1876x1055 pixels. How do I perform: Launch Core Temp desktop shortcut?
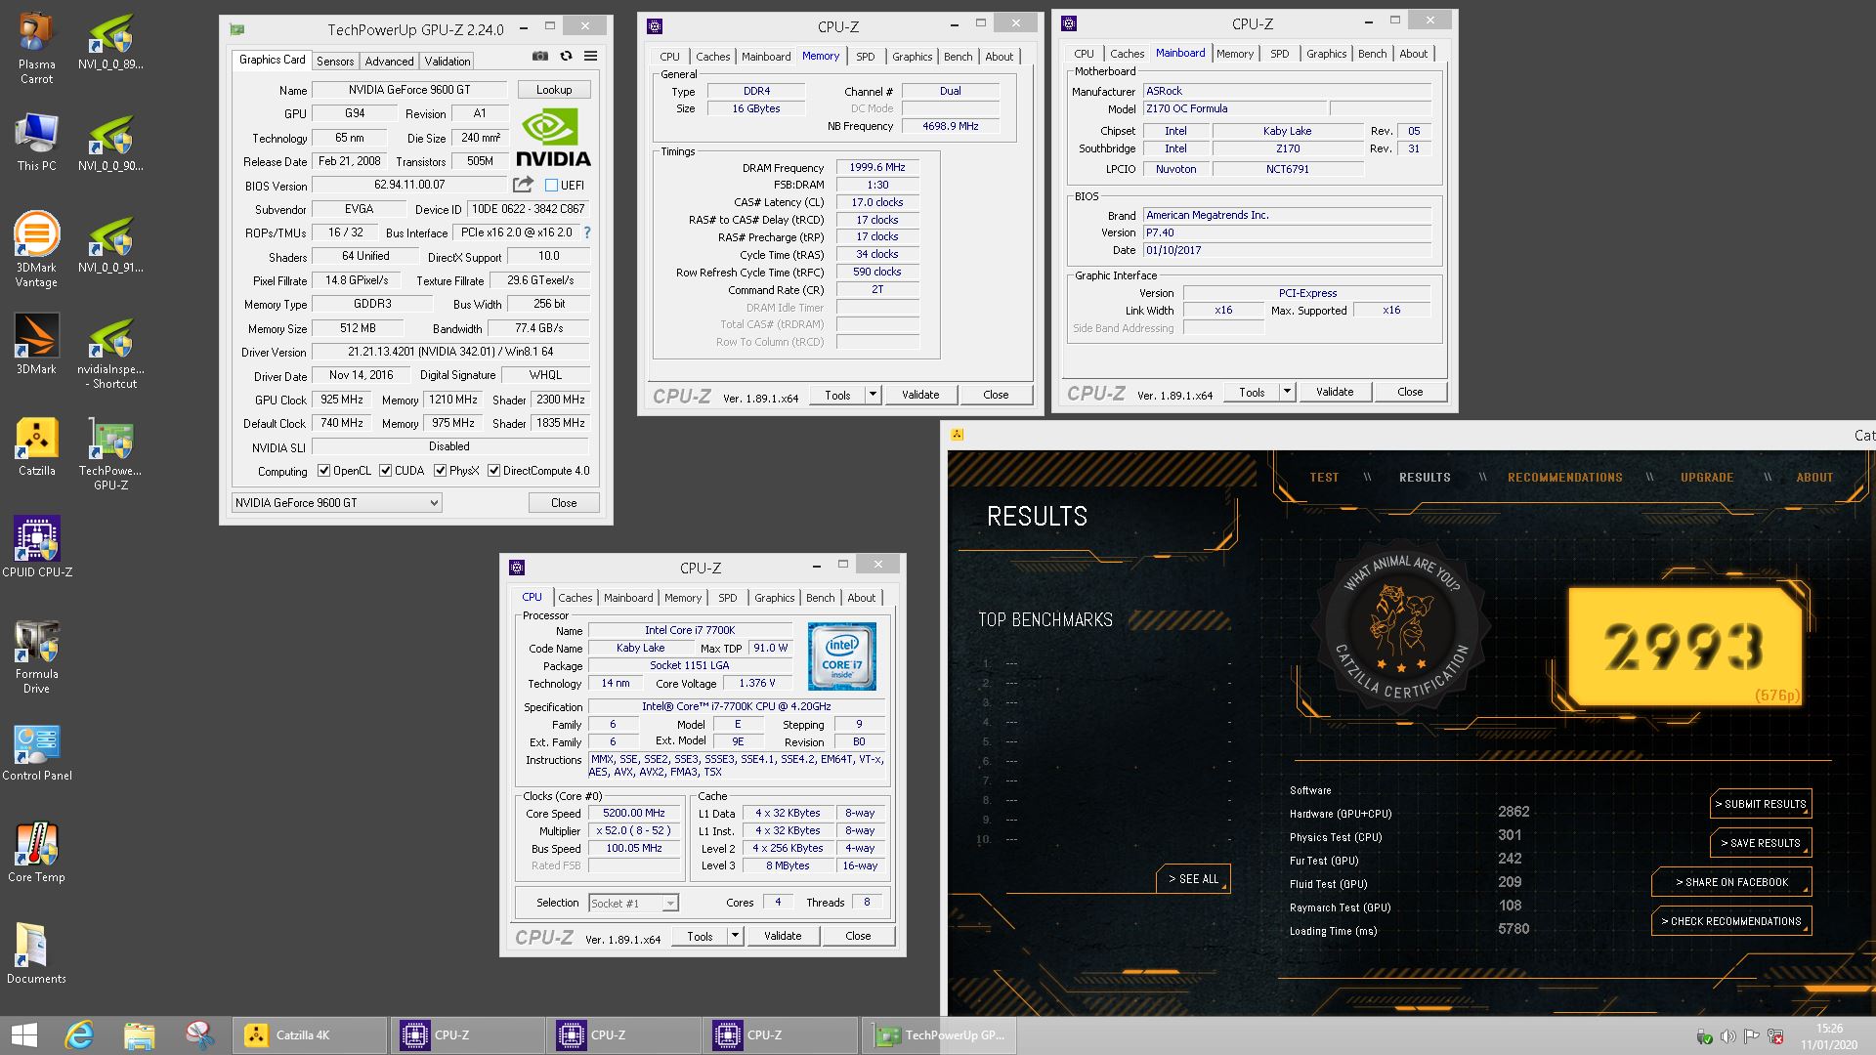tap(36, 853)
